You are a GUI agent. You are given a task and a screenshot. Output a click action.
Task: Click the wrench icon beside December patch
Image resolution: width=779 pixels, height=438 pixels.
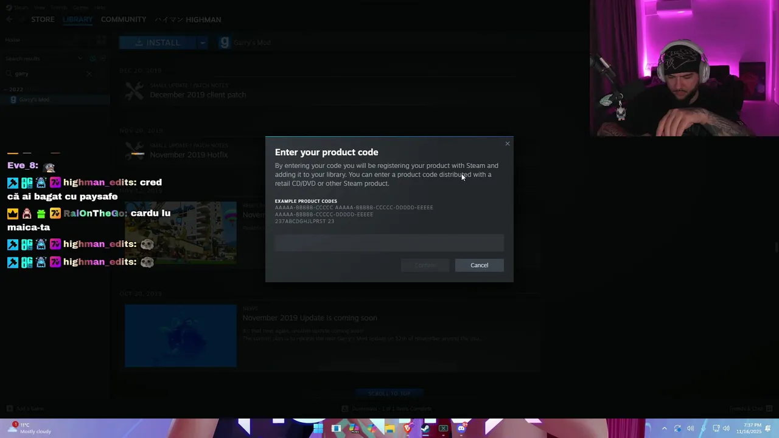click(x=134, y=91)
